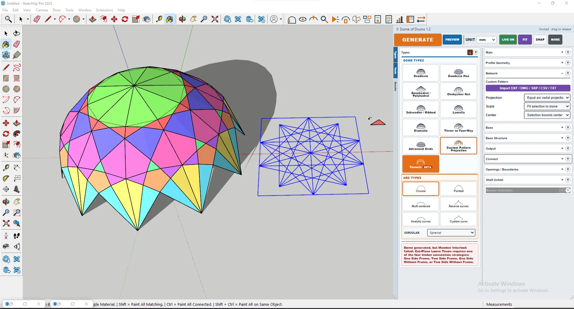Click the PREVIEW button
The height and width of the screenshot is (309, 574).
tap(452, 40)
